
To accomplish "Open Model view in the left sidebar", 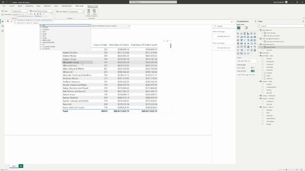I will click(2, 31).
